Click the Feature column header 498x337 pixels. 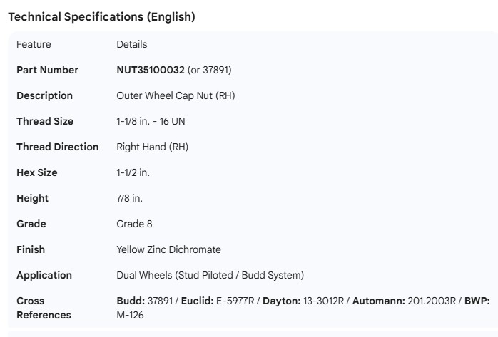pos(34,44)
